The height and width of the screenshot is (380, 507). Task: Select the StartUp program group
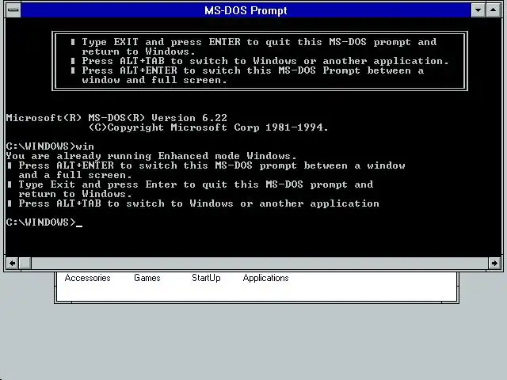tap(206, 278)
